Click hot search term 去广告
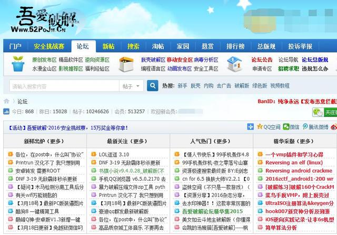The image size is (337, 235). coord(224,86)
